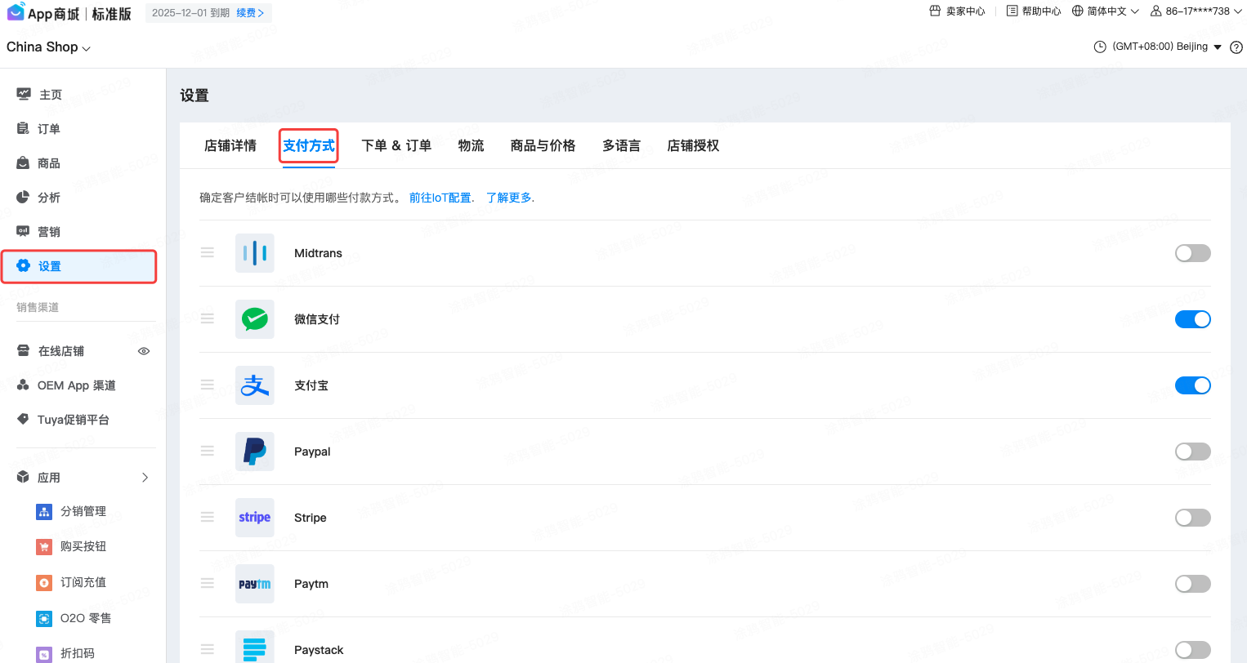Click the 应用 cube icon
Image resolution: width=1247 pixels, height=663 pixels.
[x=23, y=477]
